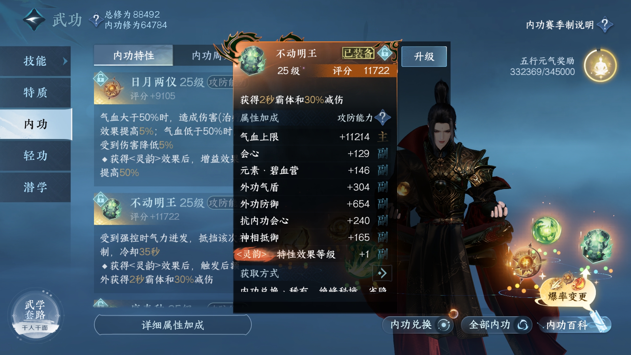This screenshot has height=355, width=631.
Task: Select 轻功 in the left sidebar
Action: click(35, 155)
